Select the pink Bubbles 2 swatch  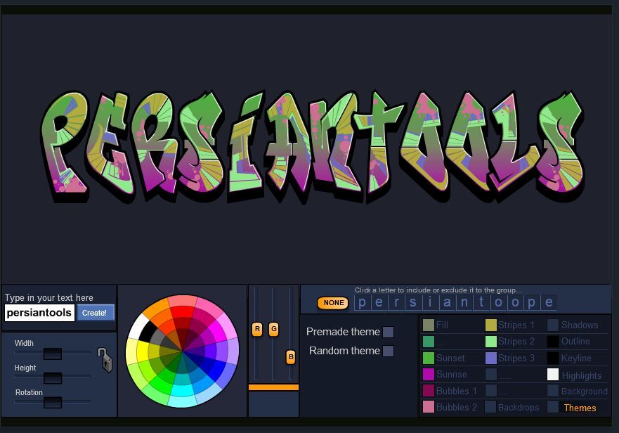click(x=429, y=407)
